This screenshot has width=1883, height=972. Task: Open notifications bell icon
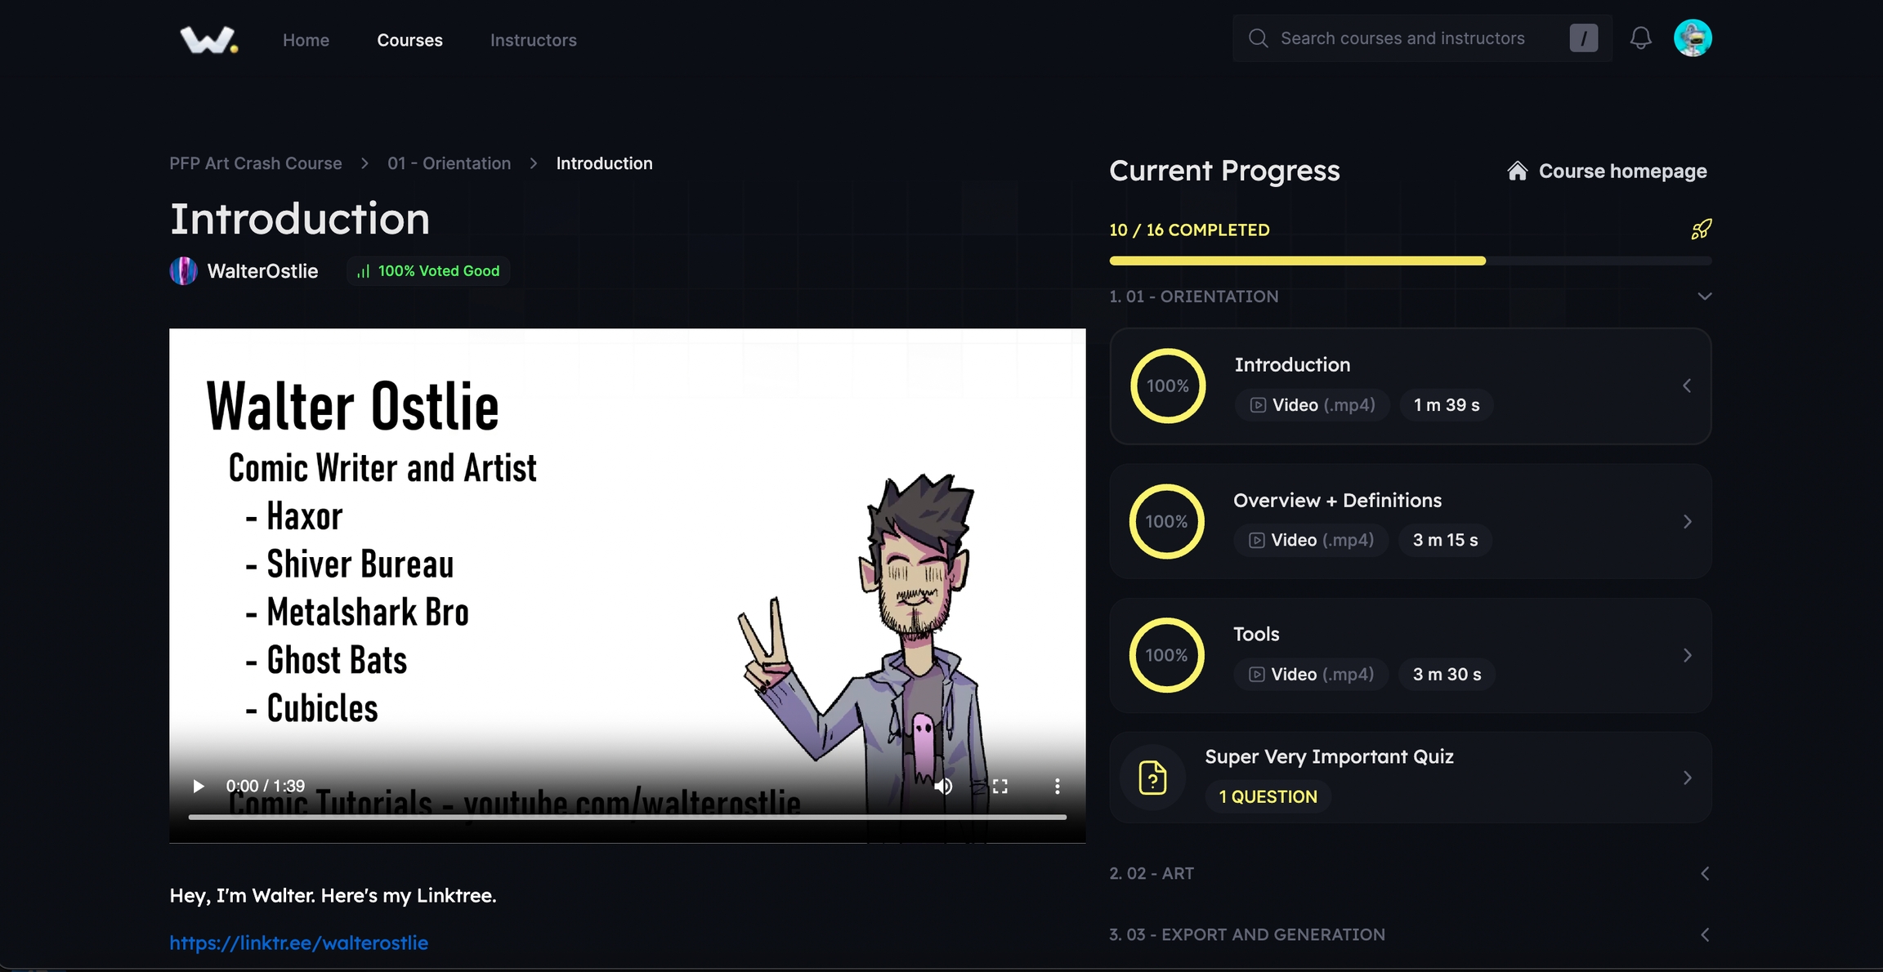click(x=1640, y=38)
